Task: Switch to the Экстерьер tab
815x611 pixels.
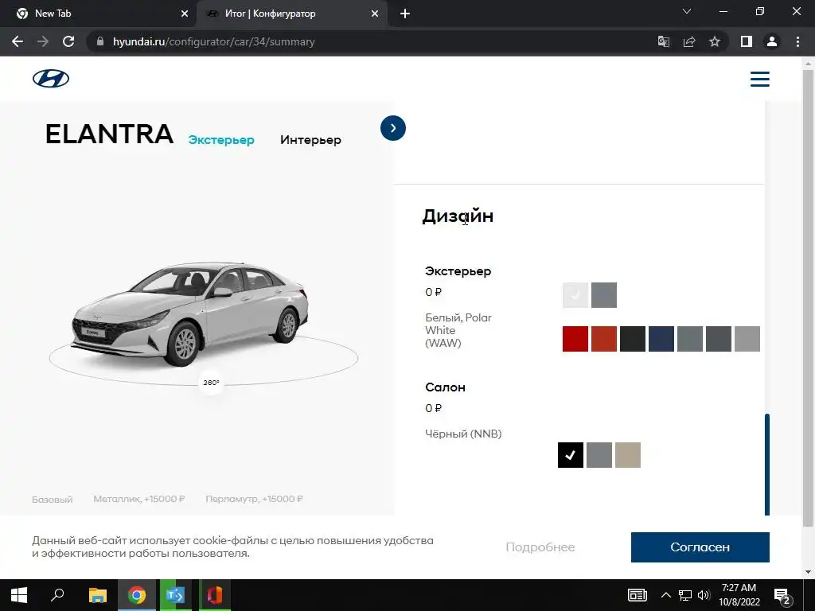Action: 221,140
